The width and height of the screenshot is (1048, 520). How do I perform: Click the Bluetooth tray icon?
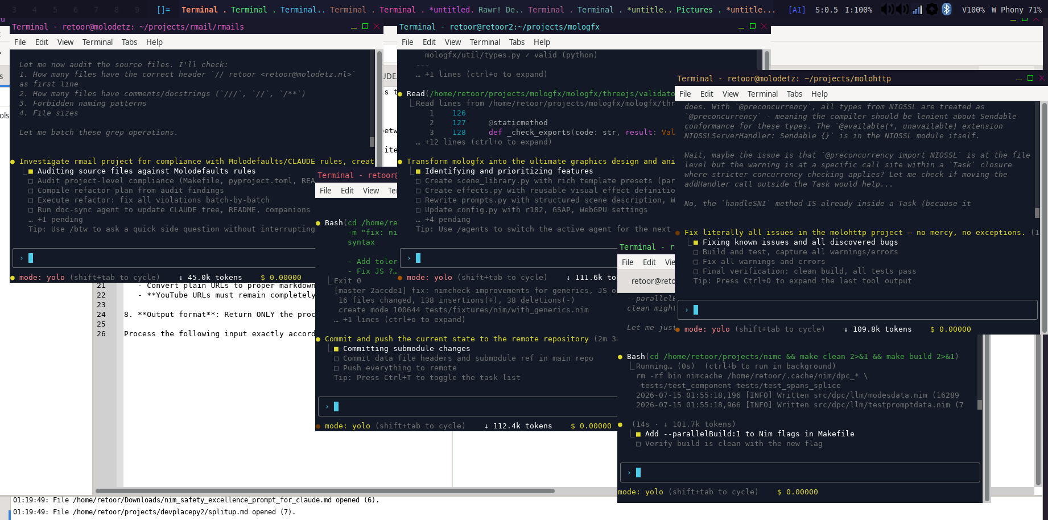point(947,9)
